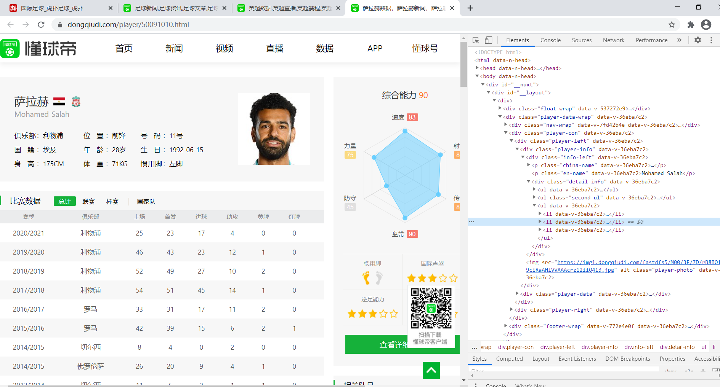Click the breadcrumb overflow ellipsis
Screen dimensions: 720x387
coord(474,347)
